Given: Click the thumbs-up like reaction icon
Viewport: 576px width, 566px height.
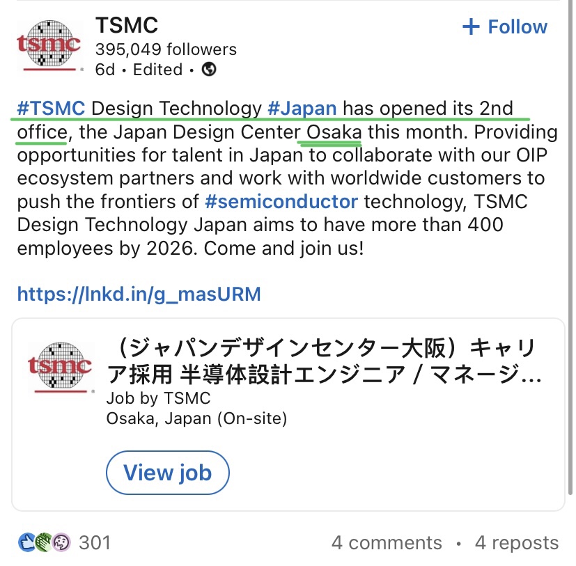Looking at the screenshot, I should pos(26,542).
